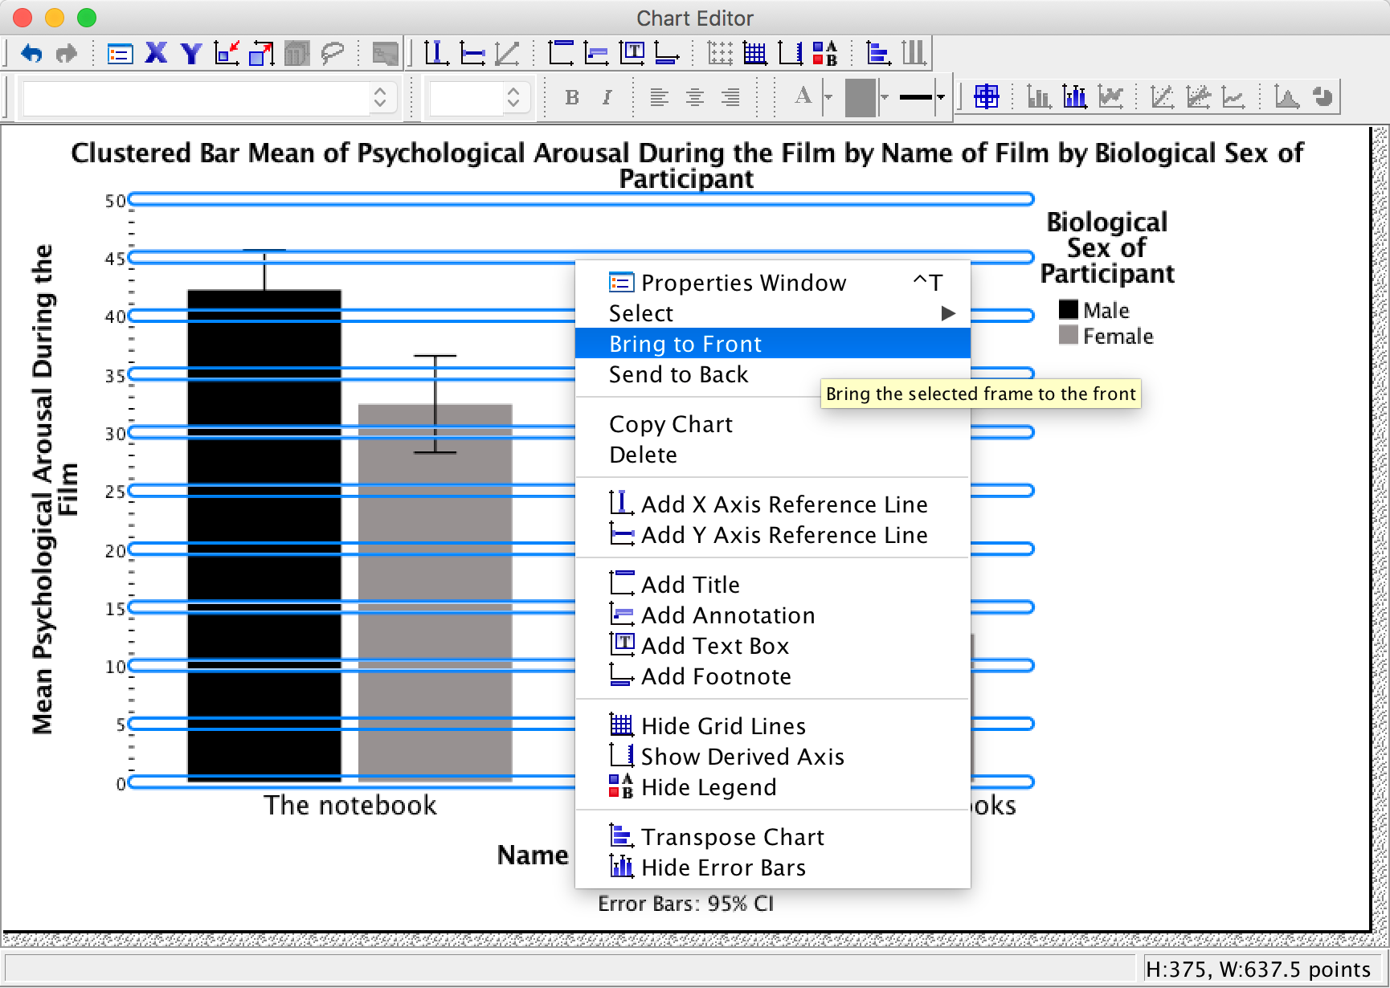Click Copy Chart in the context menu
This screenshot has width=1390, height=988.
(x=671, y=424)
